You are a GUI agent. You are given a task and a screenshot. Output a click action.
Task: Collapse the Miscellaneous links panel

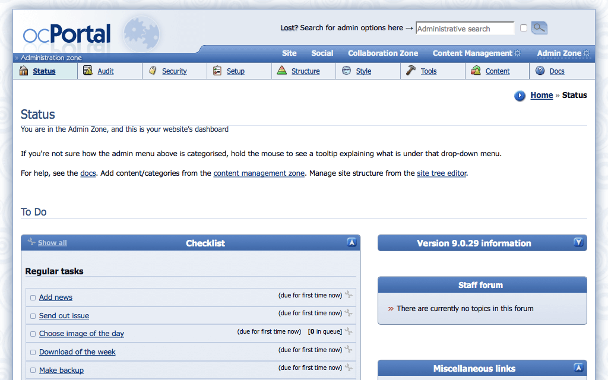[578, 368]
